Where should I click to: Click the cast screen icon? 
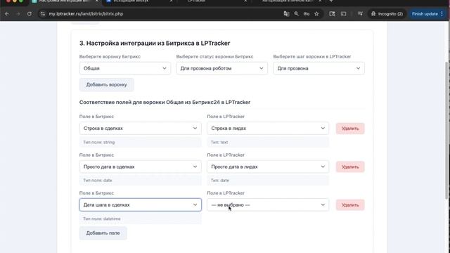tap(343, 14)
